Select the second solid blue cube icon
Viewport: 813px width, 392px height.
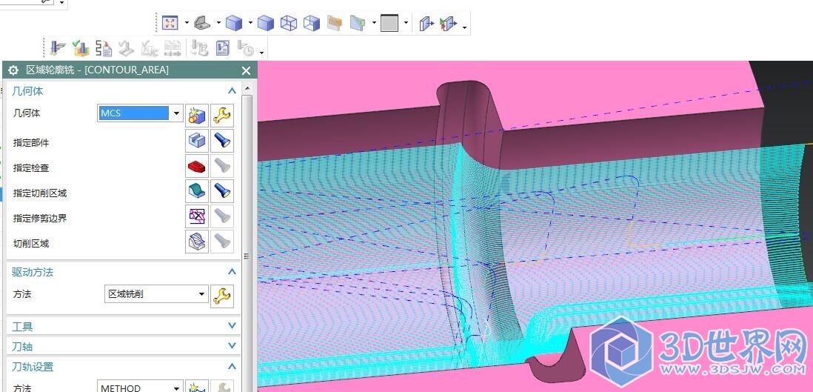[x=266, y=22]
